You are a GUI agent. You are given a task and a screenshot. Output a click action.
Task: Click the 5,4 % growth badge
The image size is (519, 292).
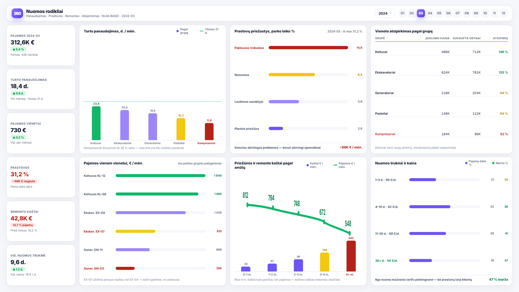[18, 49]
